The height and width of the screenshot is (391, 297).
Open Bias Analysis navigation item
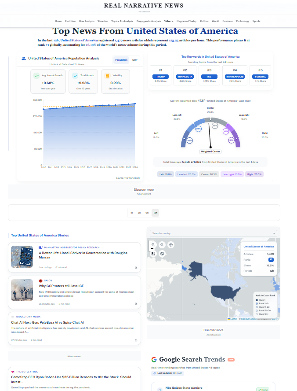[x=87, y=21]
